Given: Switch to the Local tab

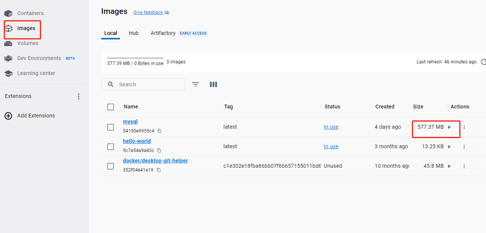Looking at the screenshot, I should [111, 33].
